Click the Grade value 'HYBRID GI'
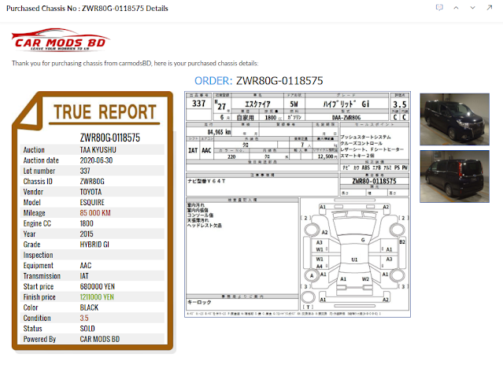503x368 pixels. [x=94, y=245]
